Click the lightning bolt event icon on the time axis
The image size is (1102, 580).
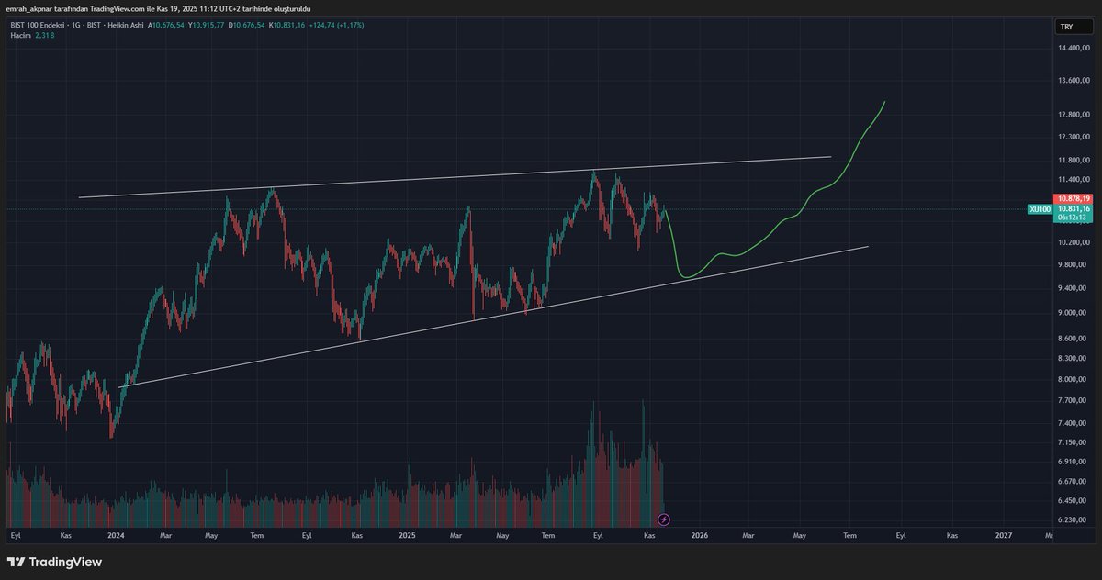[x=663, y=519]
